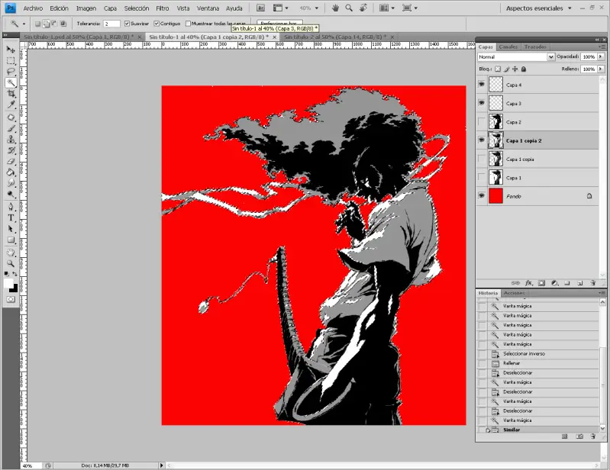Screen dimensions: 610x470
Task: Select the Move tool
Action: tap(11, 50)
